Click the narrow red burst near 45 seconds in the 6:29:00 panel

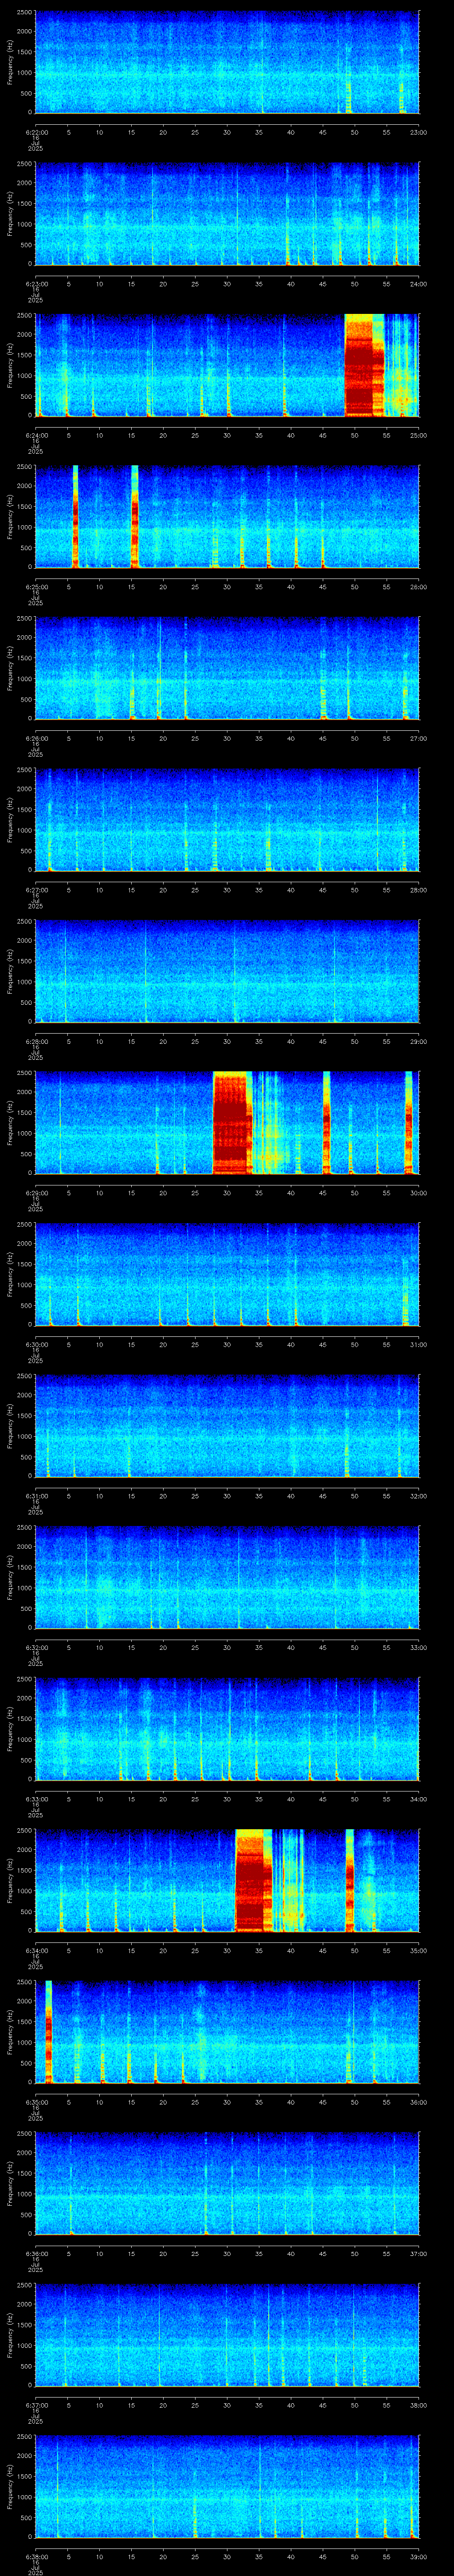(x=326, y=1123)
